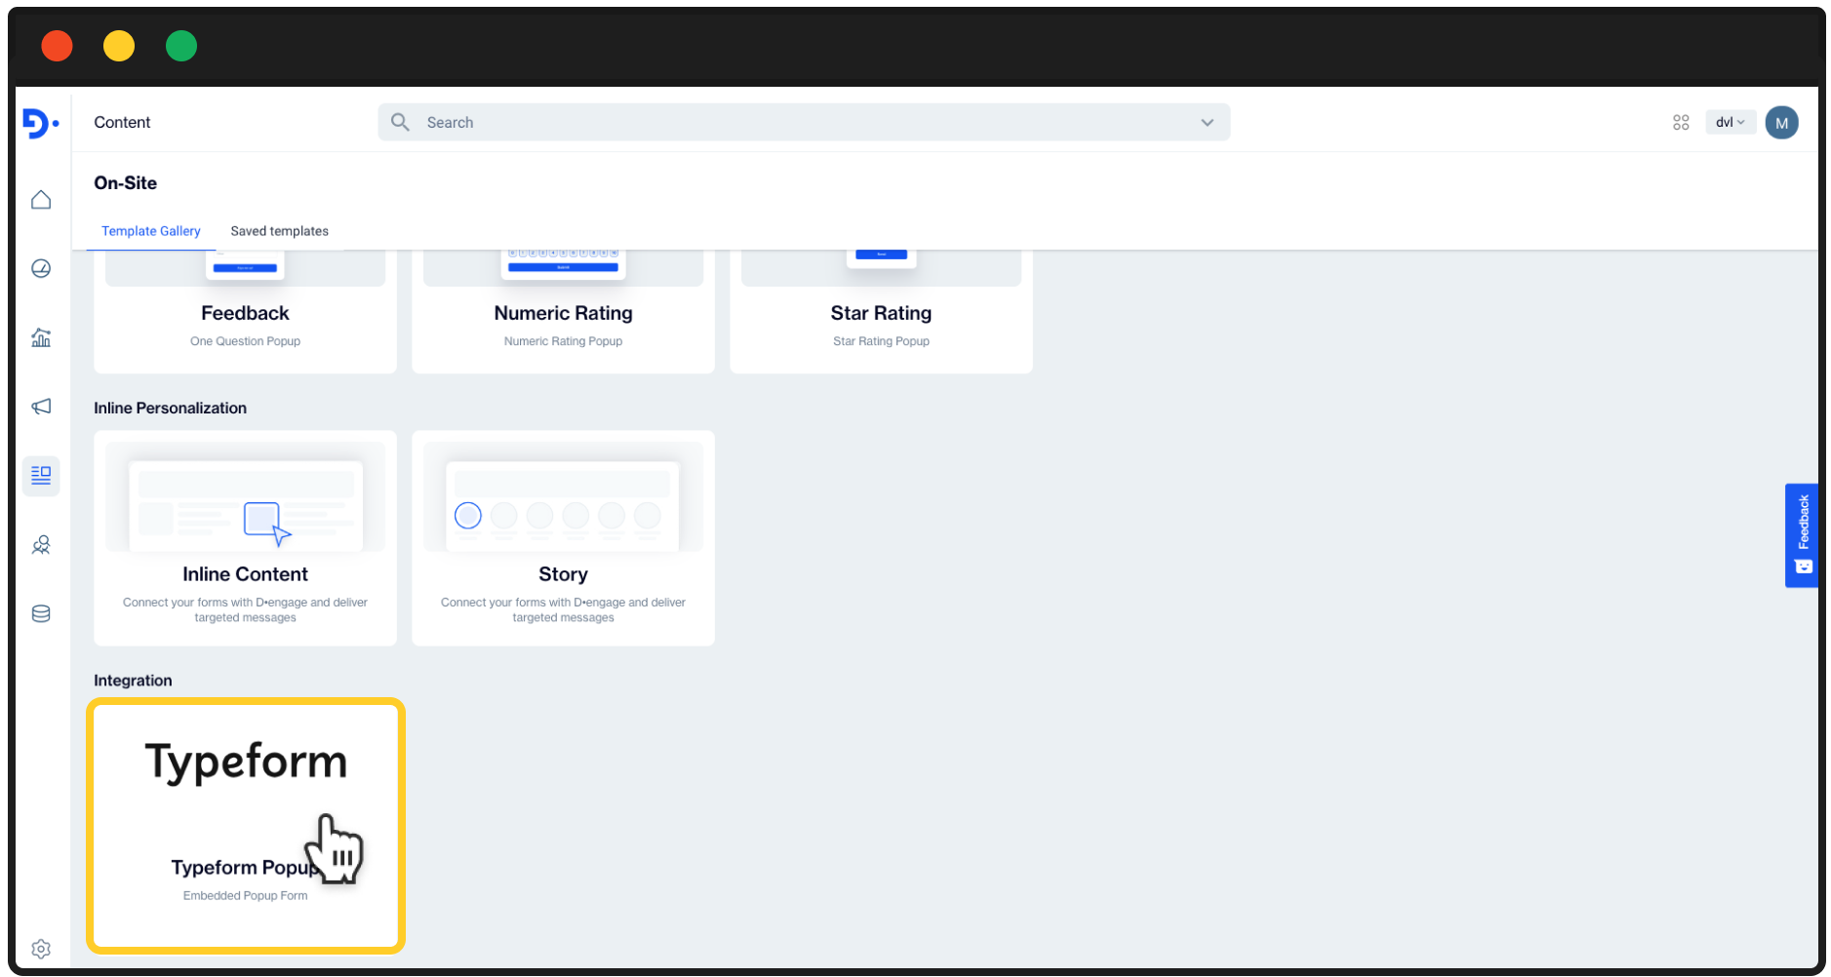1831x977 pixels.
Task: Expand the search bar dropdown chevron
Action: click(x=1207, y=122)
